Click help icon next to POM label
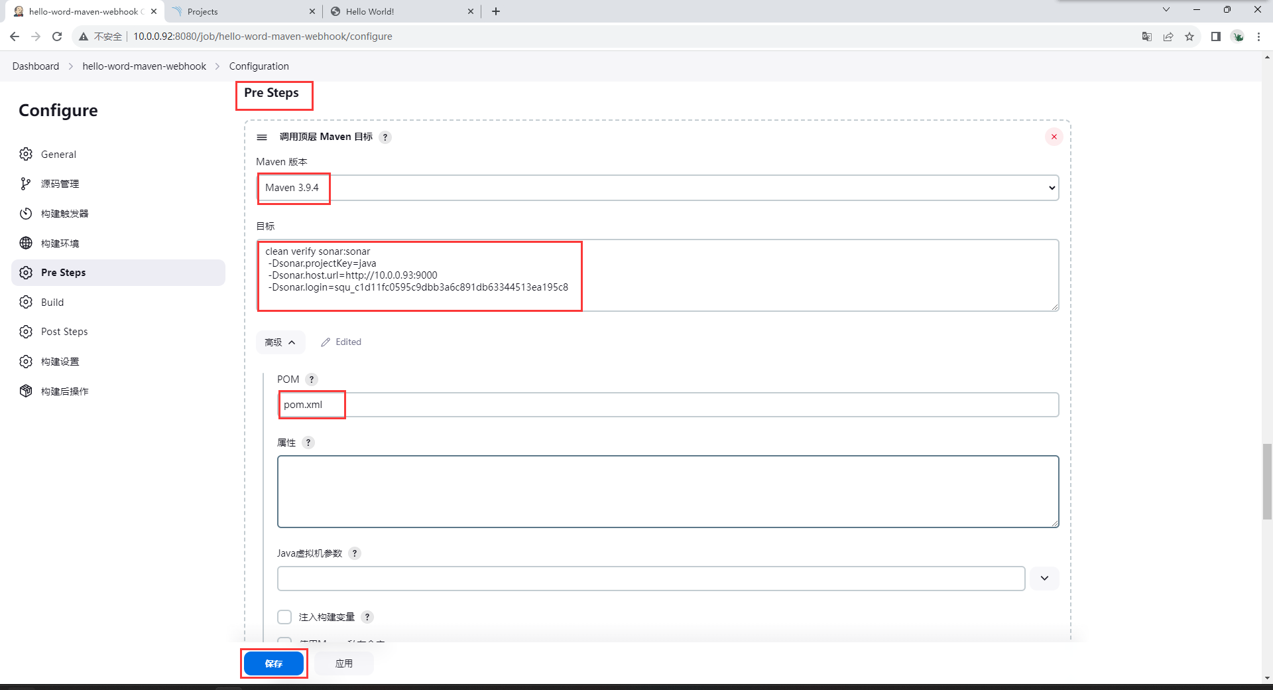1273x690 pixels. [312, 379]
